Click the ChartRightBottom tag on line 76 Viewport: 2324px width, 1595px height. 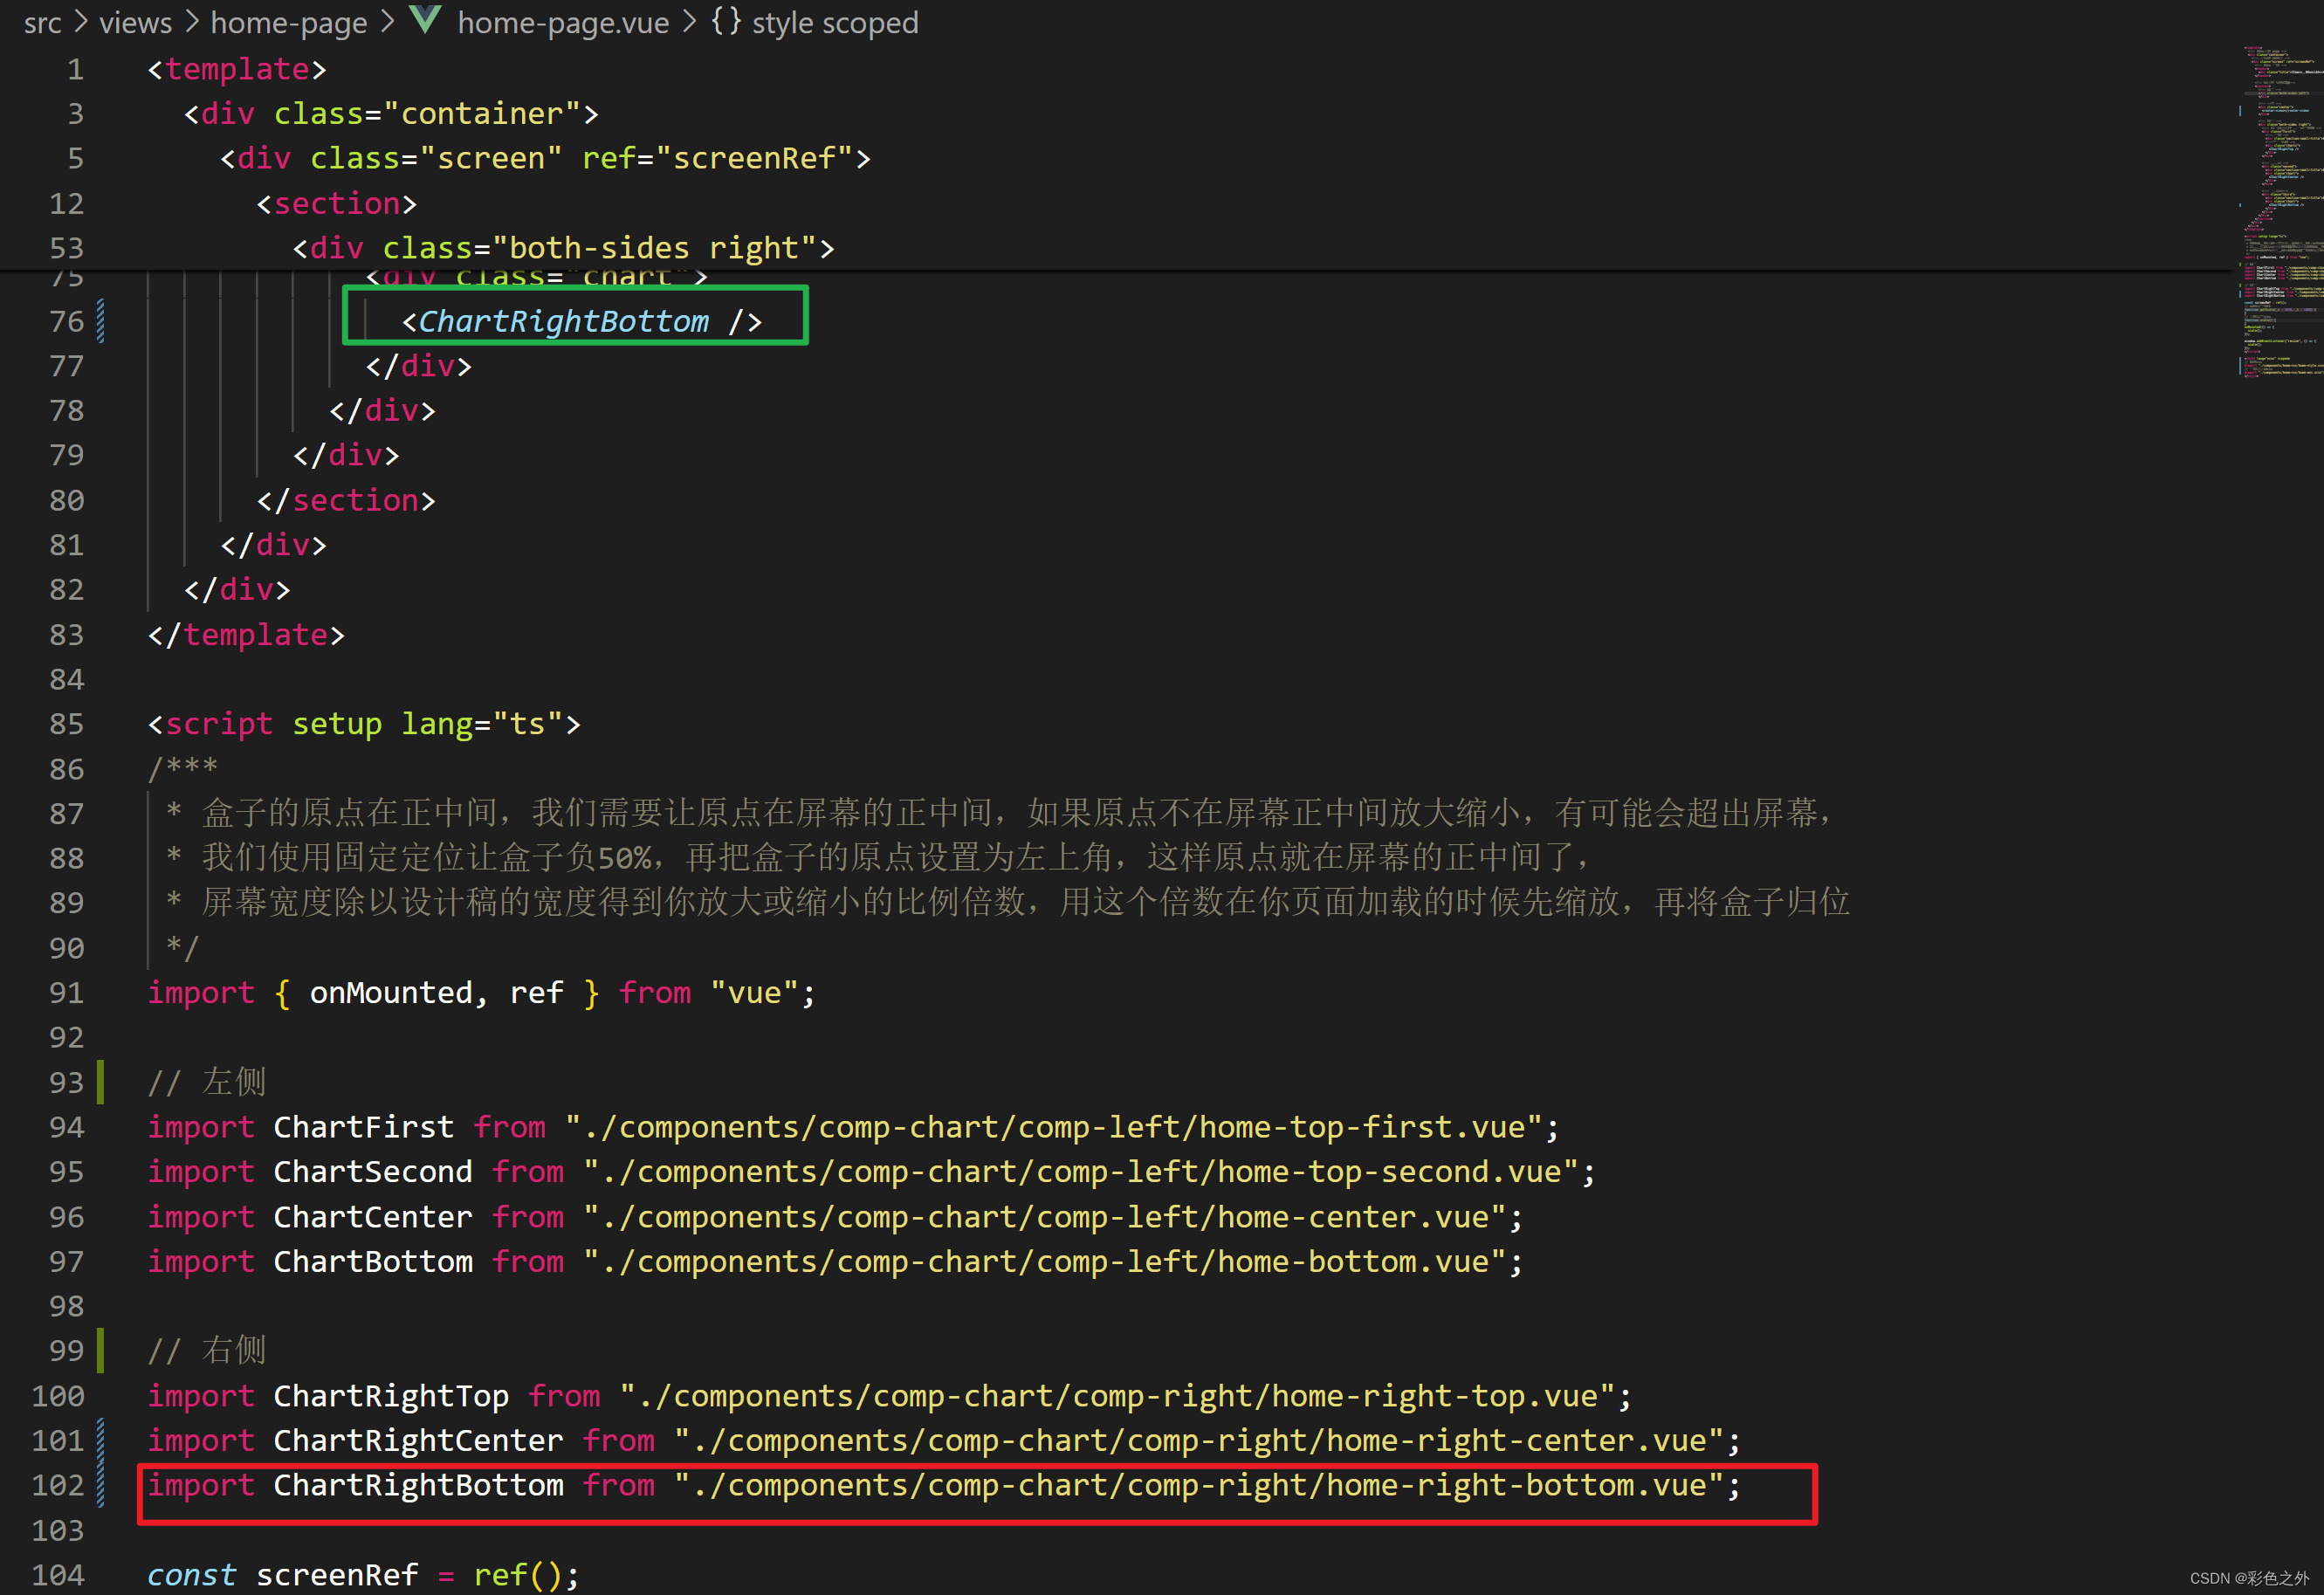click(x=563, y=321)
